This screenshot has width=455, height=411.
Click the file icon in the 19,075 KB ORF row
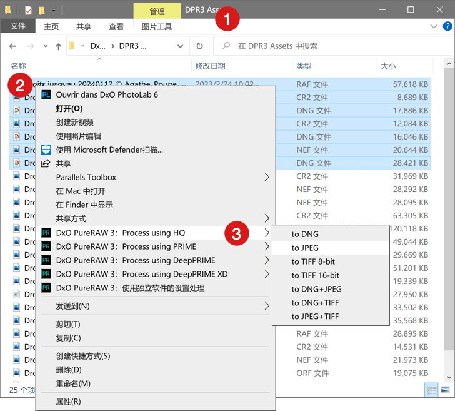click(x=17, y=373)
